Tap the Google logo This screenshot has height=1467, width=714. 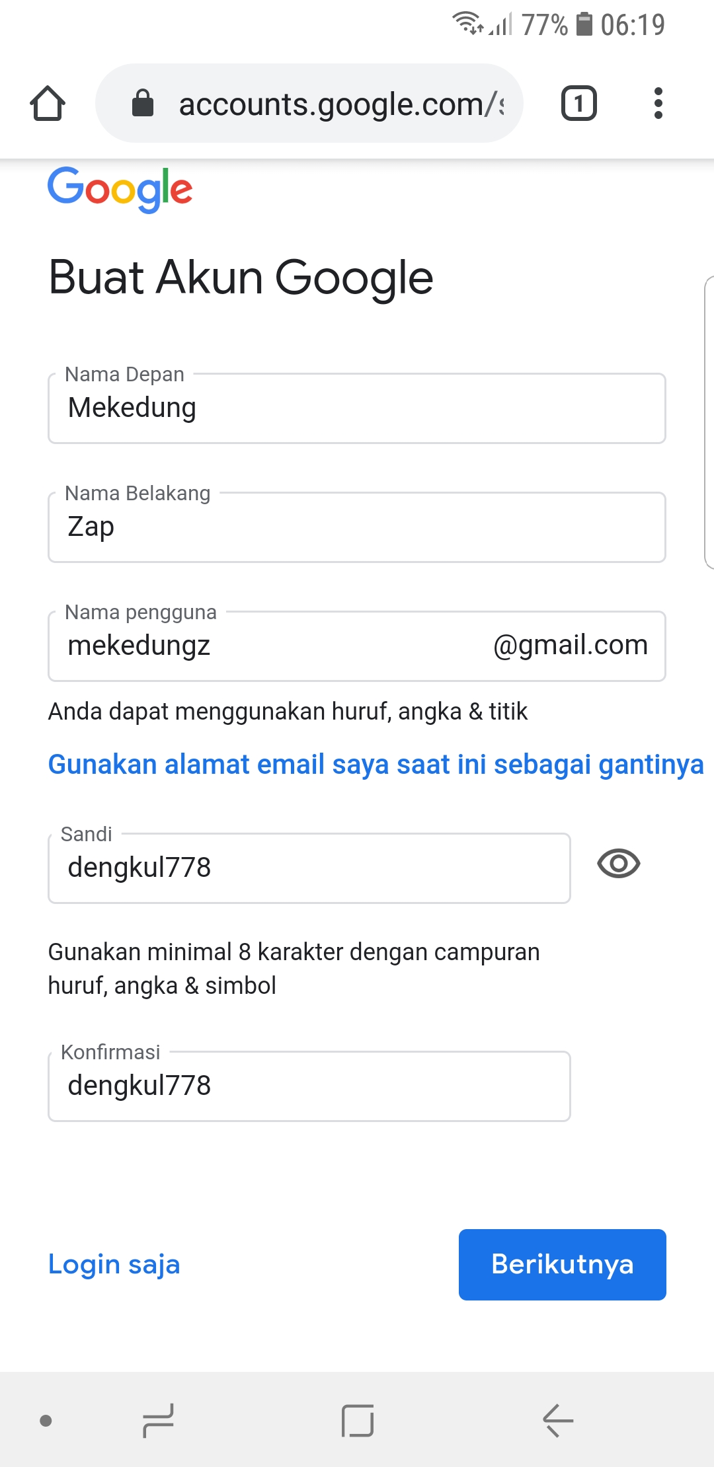(x=120, y=190)
